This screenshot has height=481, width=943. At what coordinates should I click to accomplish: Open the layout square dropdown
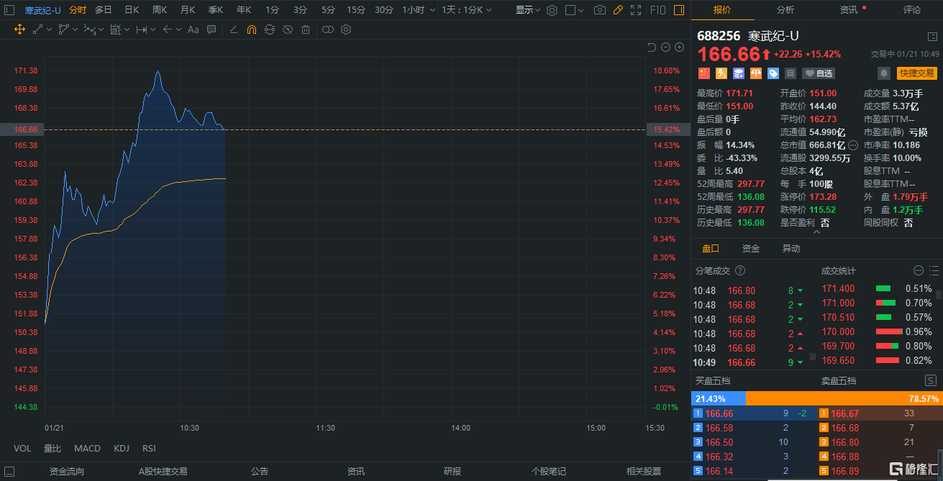pos(575,10)
